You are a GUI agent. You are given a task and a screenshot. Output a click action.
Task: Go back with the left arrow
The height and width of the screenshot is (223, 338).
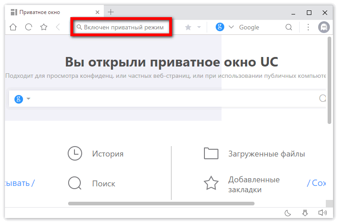[x=58, y=27]
